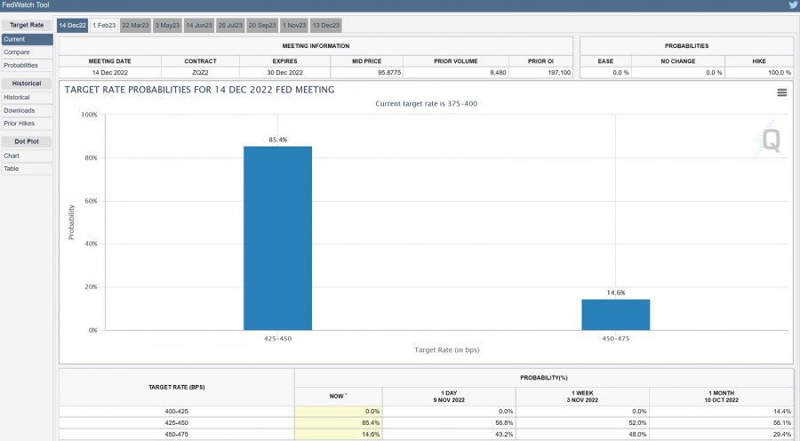Open the 26 Jul23 meeting tab
The image size is (800, 441).
pyautogui.click(x=231, y=26)
